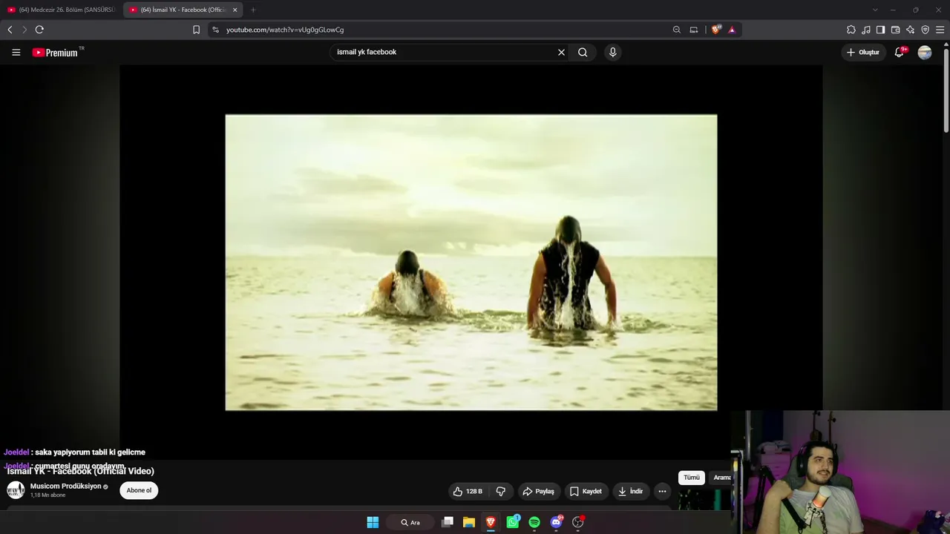This screenshot has width=950, height=534.
Task: Open WhatsApp from the taskbar
Action: [x=513, y=522]
